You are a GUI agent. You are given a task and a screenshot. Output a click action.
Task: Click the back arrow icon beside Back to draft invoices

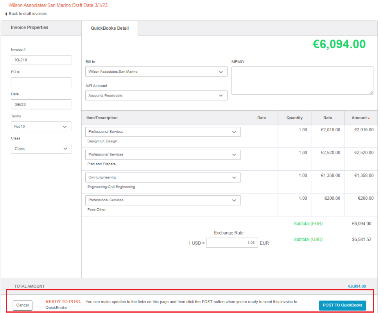(x=6, y=14)
